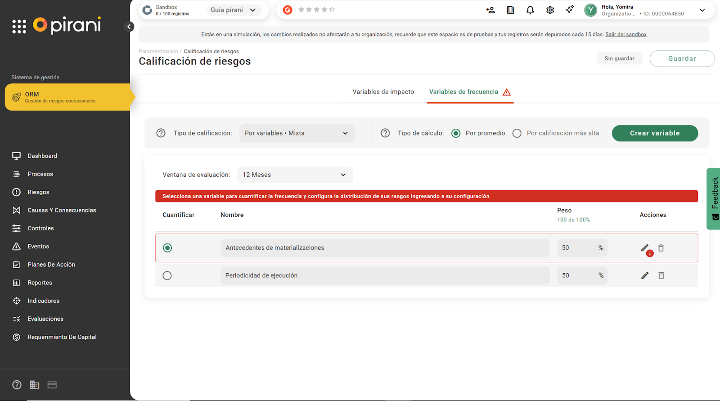Click the Crear variable button
Image resolution: width=720 pixels, height=401 pixels.
click(x=654, y=133)
